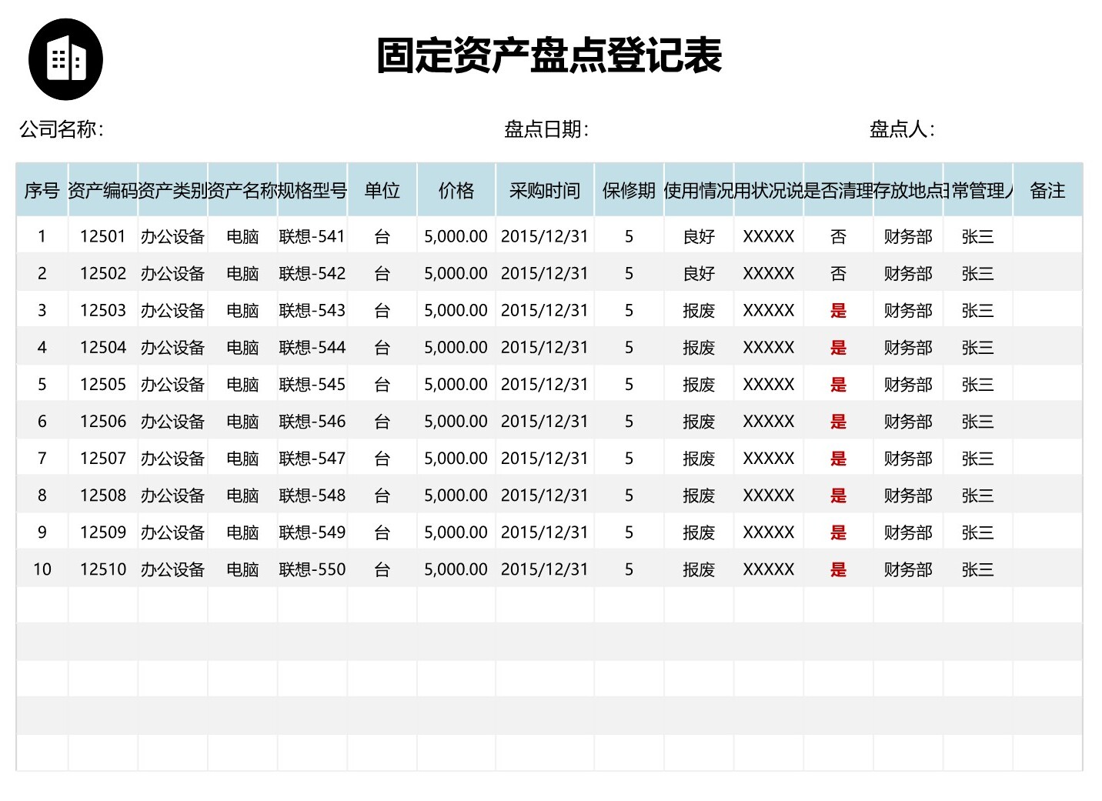The image size is (1102, 801).
Task: Click serial number 10 cell
Action: (42, 569)
